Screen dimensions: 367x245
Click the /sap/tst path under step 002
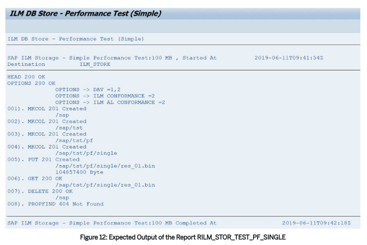tap(69, 128)
